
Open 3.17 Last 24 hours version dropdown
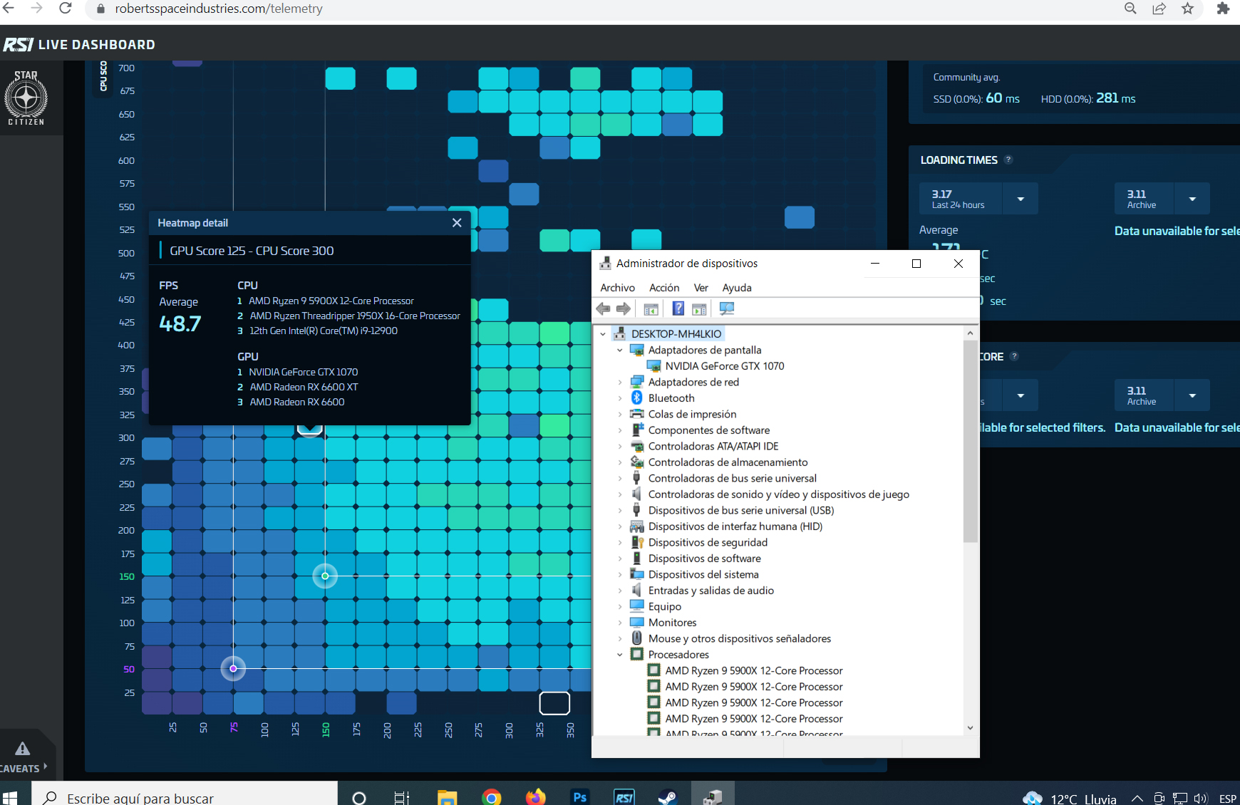tap(1021, 199)
